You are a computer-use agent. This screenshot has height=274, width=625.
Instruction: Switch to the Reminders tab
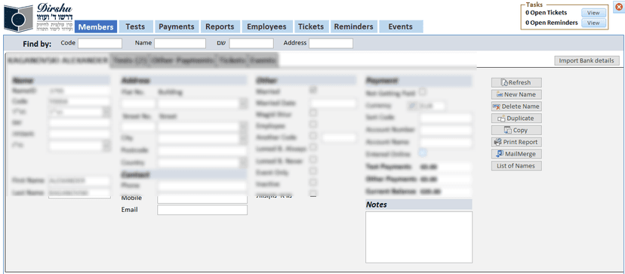353,26
